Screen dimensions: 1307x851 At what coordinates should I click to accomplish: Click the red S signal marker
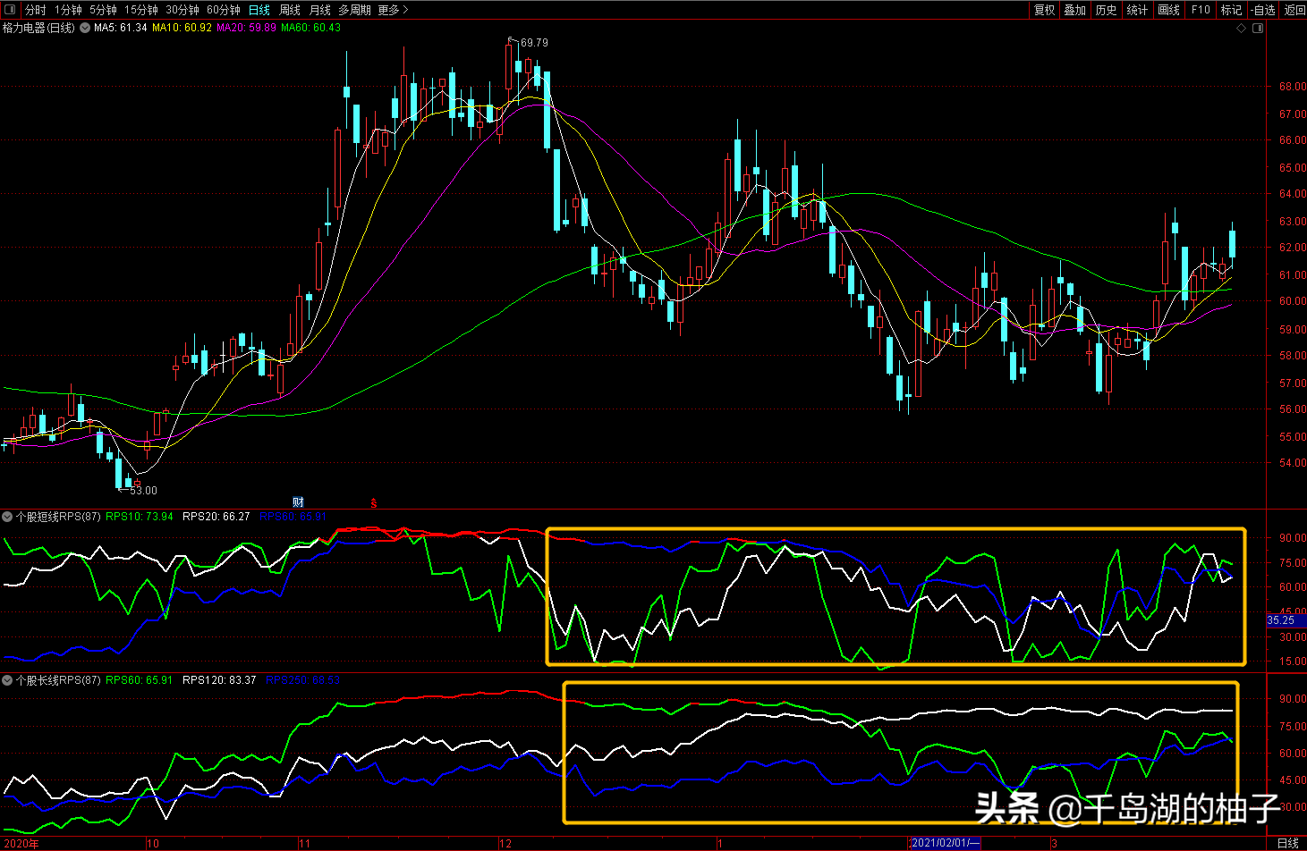click(374, 503)
